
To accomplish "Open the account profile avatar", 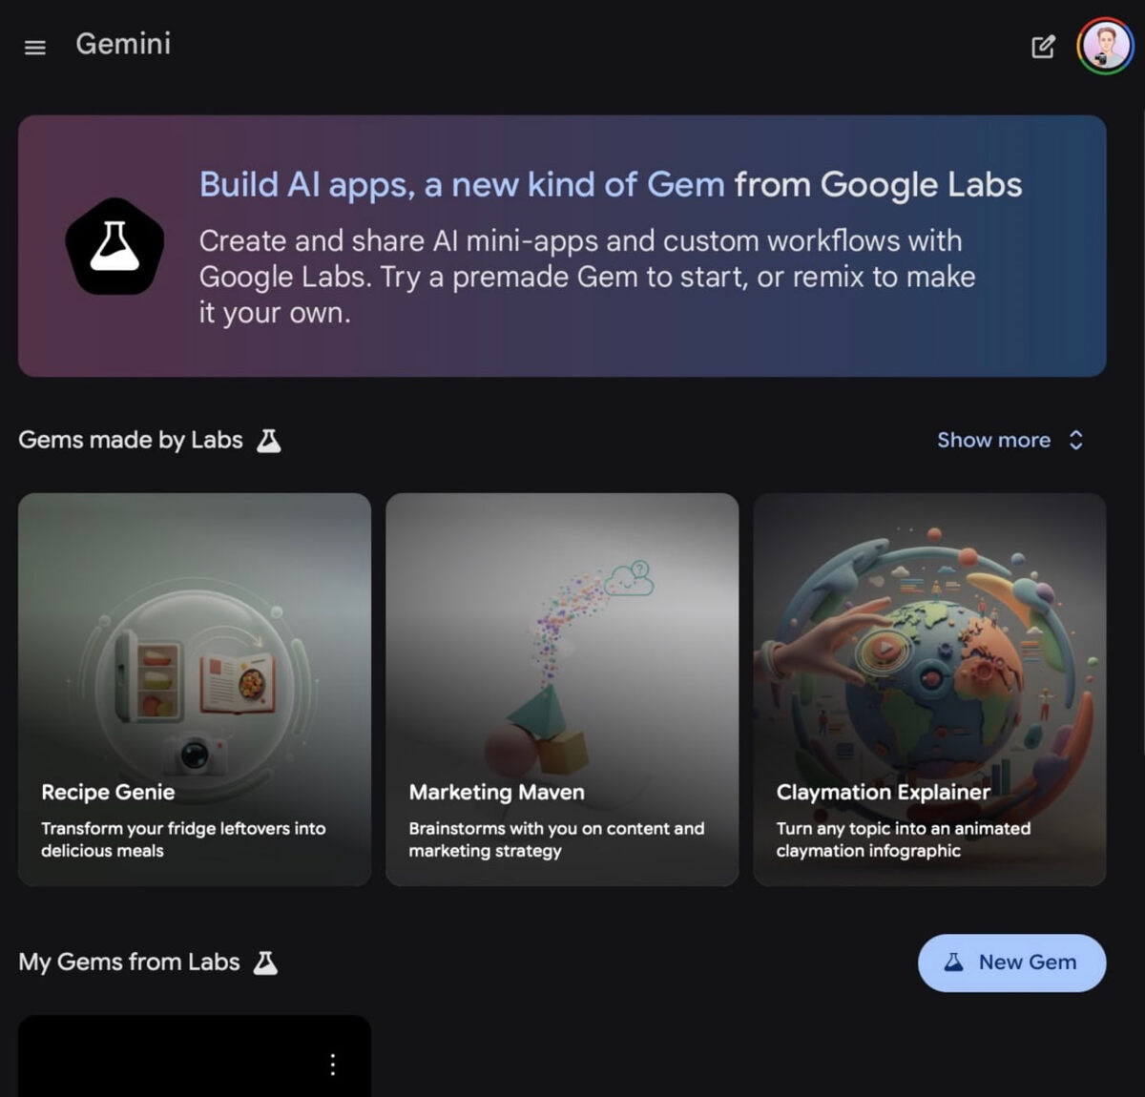I will tap(1105, 46).
